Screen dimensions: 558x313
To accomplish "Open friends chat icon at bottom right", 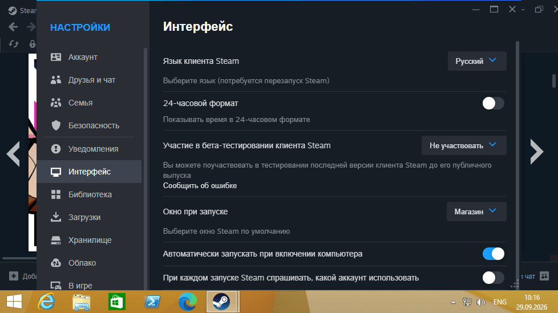I will [544, 276].
